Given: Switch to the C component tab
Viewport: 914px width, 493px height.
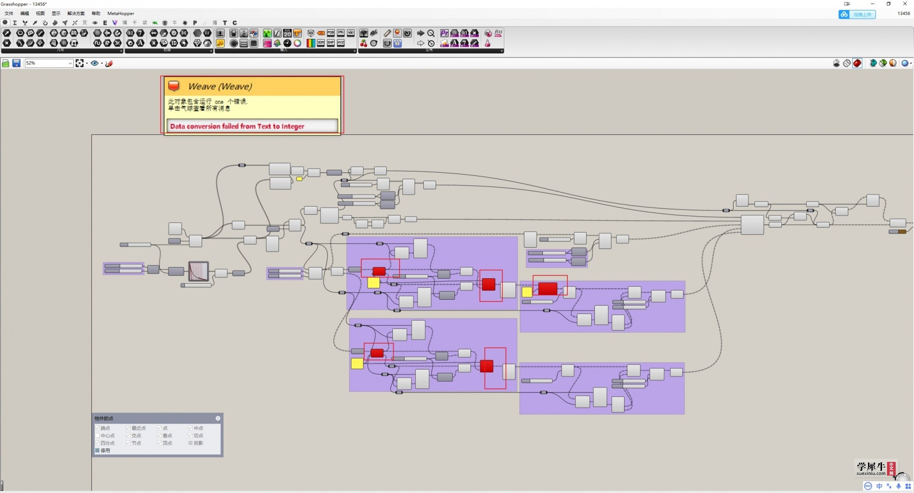Looking at the screenshot, I should click(235, 22).
